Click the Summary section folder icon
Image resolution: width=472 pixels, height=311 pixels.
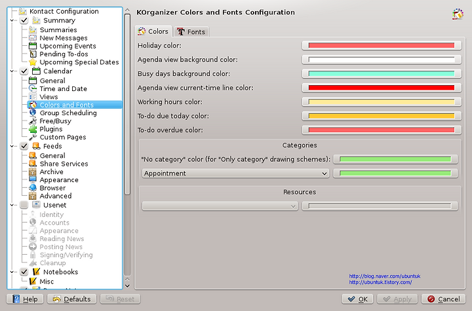36,20
